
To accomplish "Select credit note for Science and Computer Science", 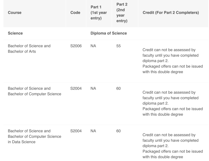I will point(173,103).
